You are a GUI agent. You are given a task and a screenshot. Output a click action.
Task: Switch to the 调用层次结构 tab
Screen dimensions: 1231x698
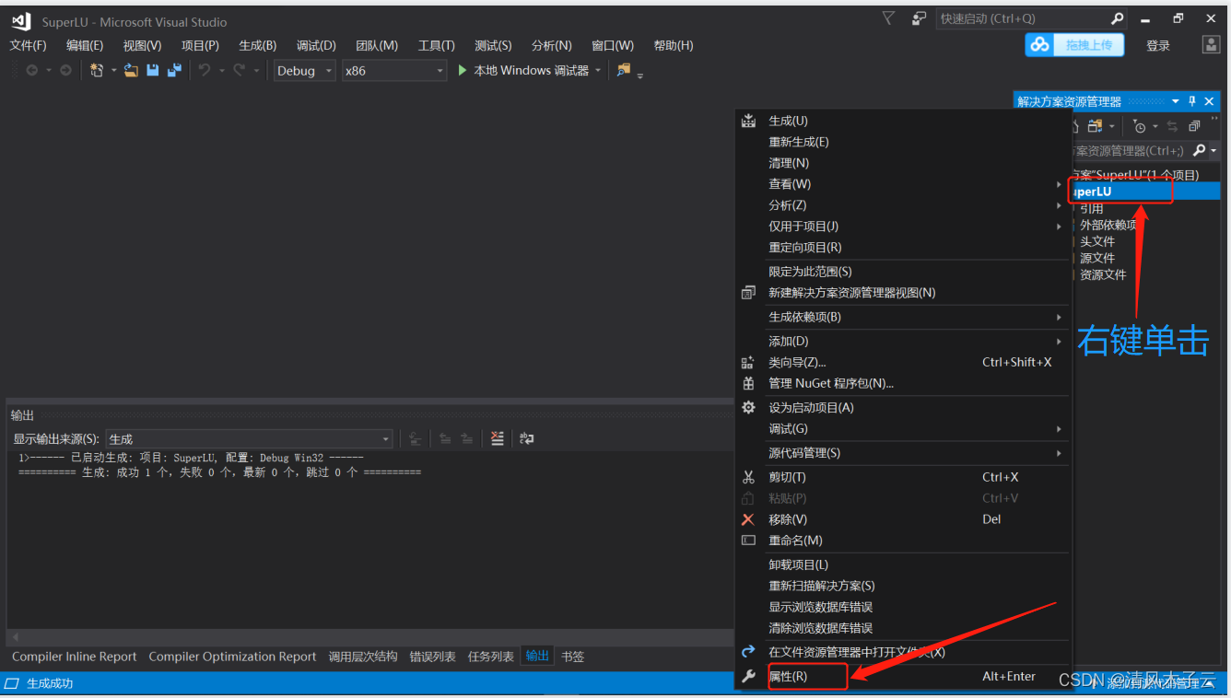pyautogui.click(x=363, y=657)
